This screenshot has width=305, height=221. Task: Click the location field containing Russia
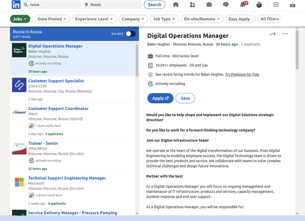(x=113, y=5)
